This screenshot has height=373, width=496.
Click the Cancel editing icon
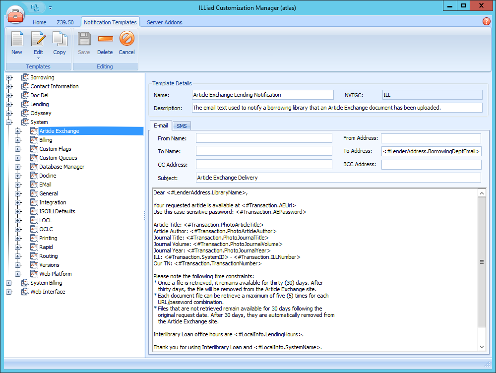coord(126,40)
